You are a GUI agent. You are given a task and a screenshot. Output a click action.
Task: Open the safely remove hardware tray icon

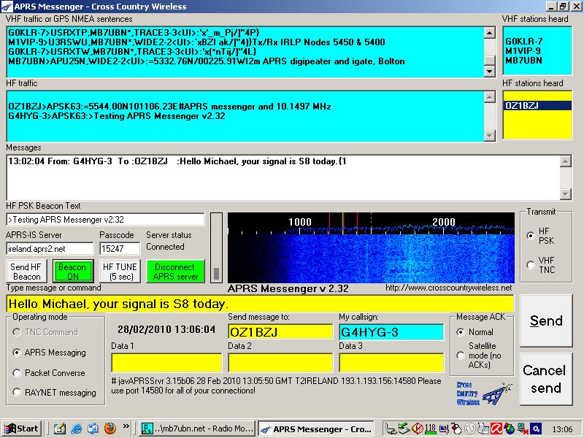point(391,429)
